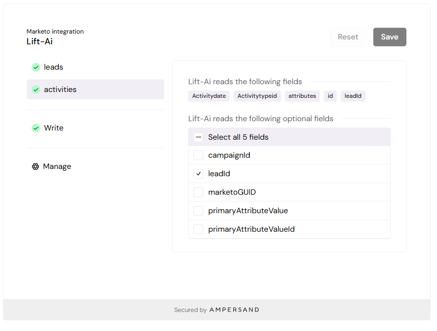
Task: Click the gear icon next to Manage
Action: 35,166
